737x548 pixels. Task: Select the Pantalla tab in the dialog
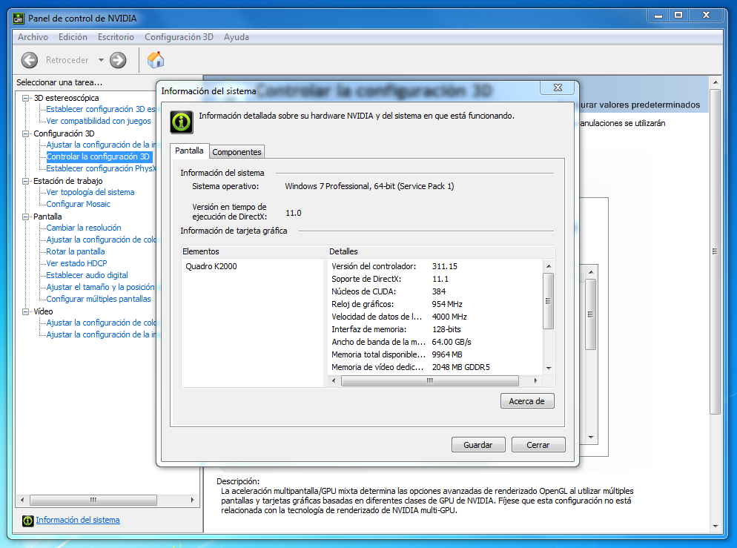(x=189, y=151)
